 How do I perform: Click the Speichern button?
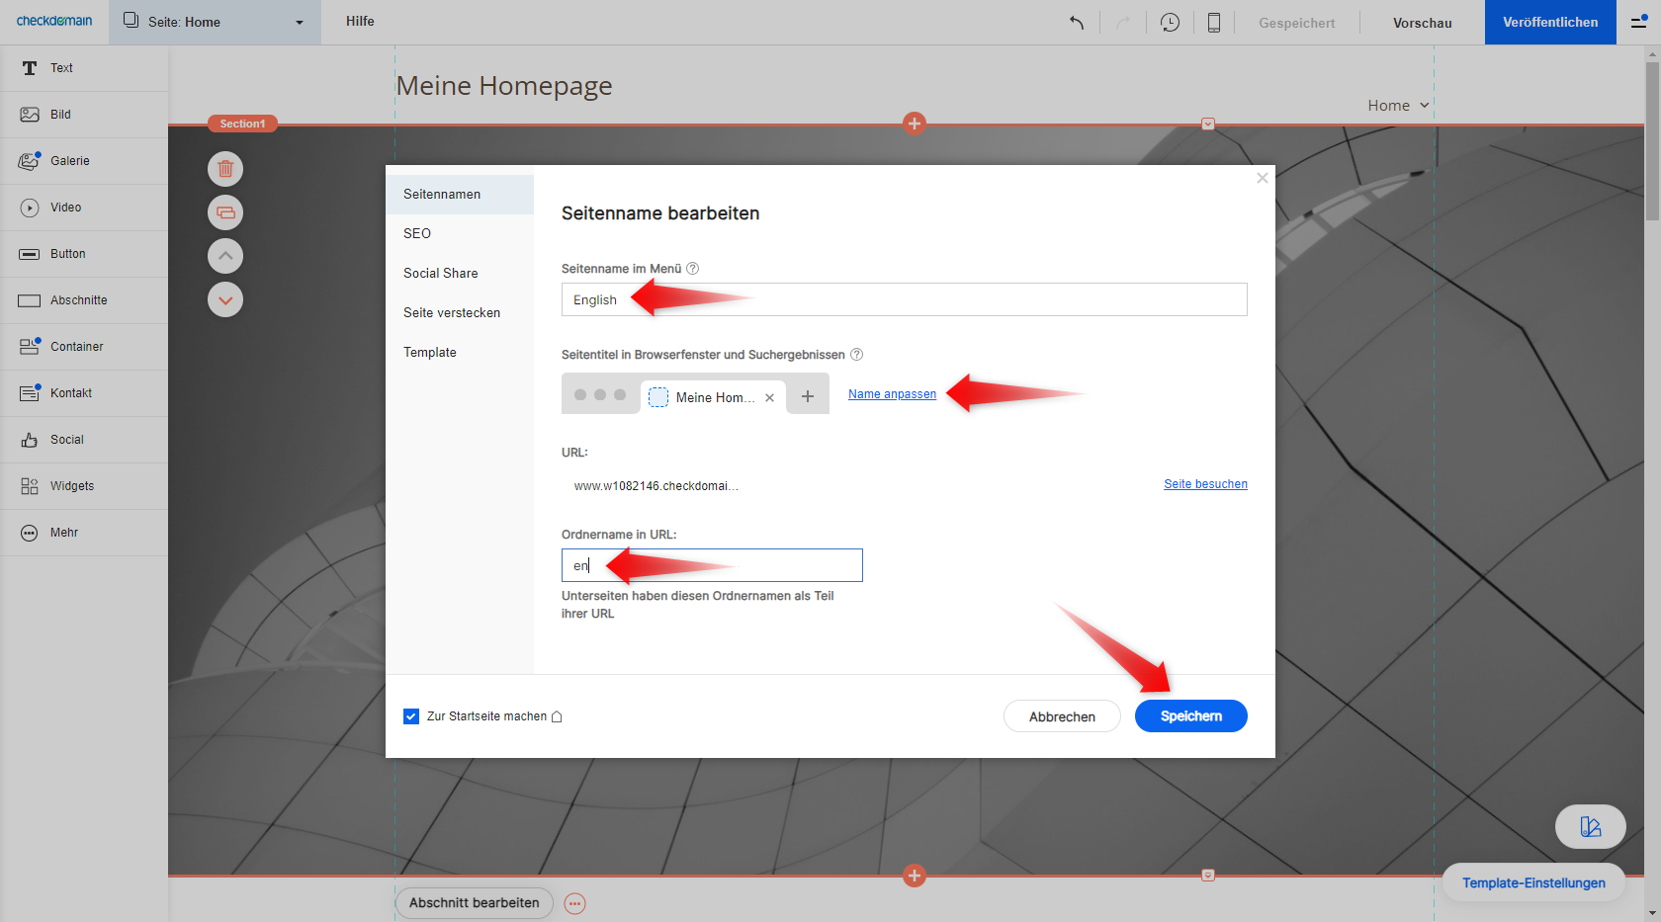pyautogui.click(x=1190, y=716)
